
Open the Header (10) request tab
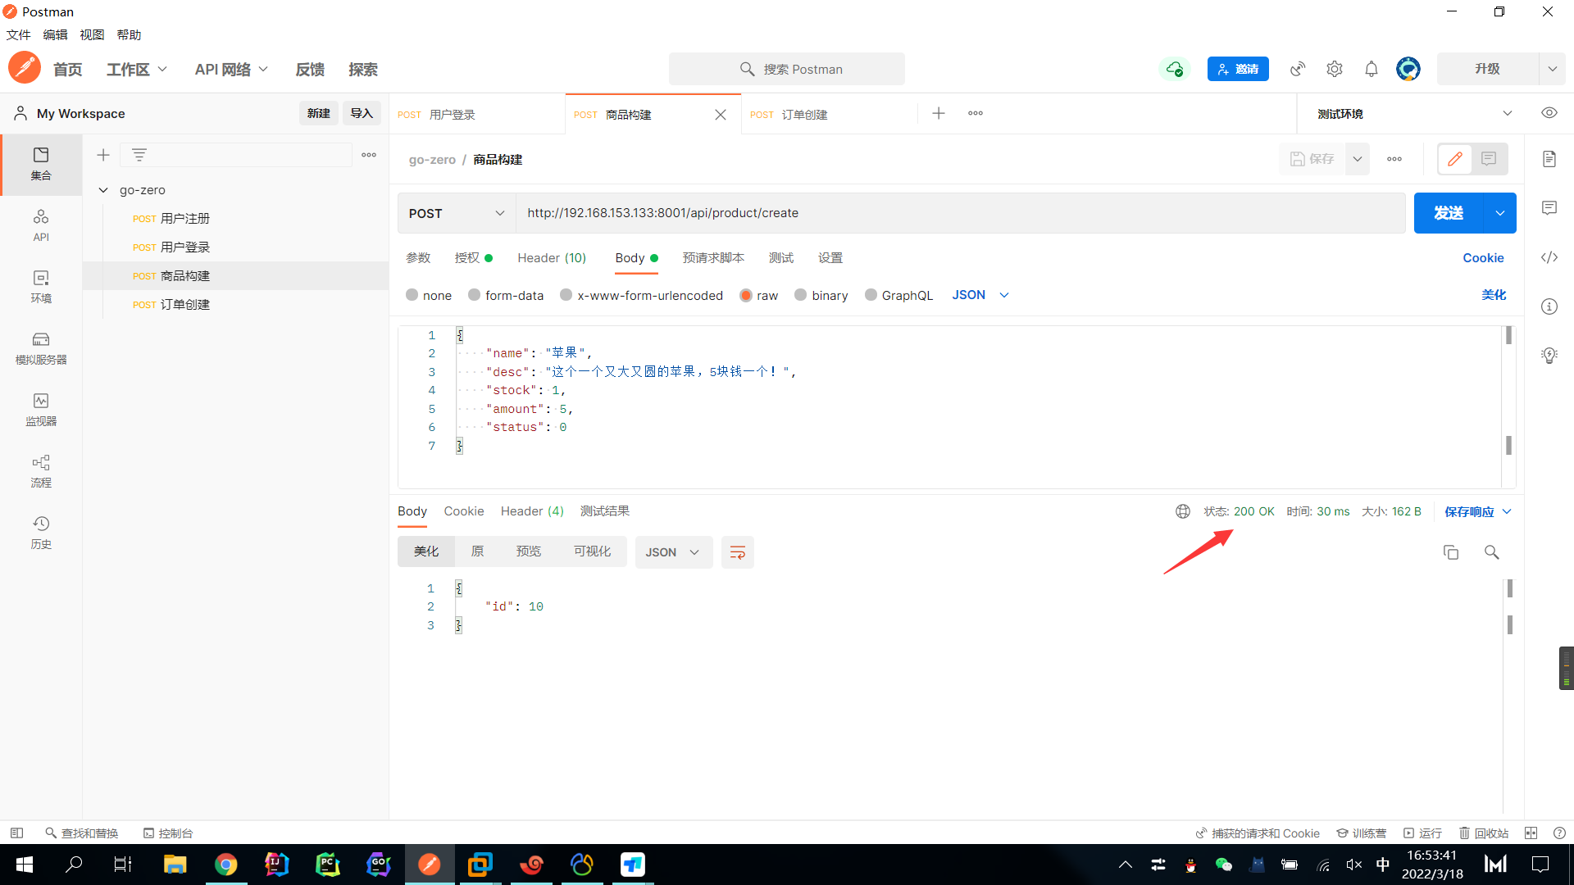[551, 258]
